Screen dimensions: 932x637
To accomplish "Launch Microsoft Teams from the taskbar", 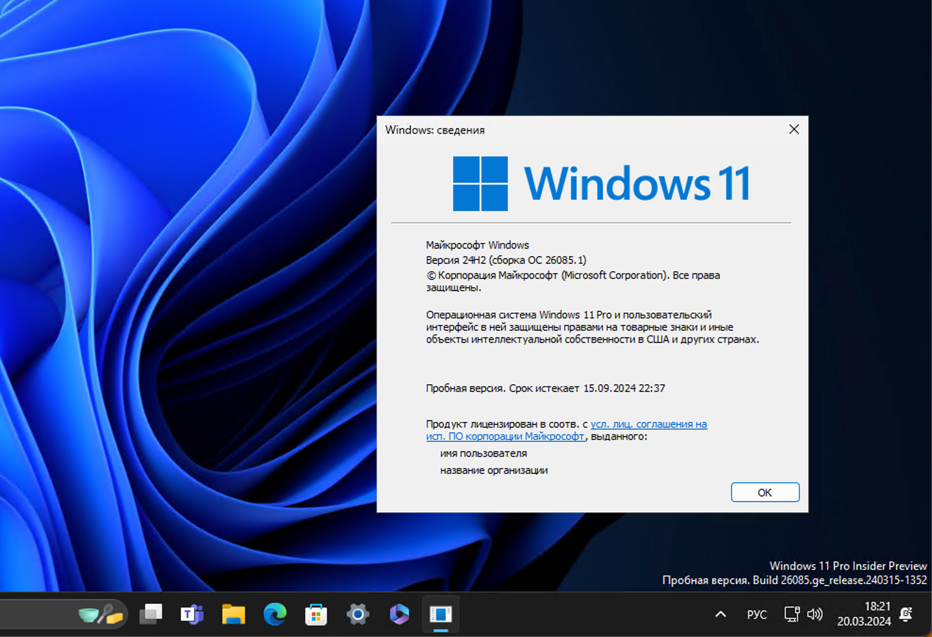I will [x=191, y=615].
